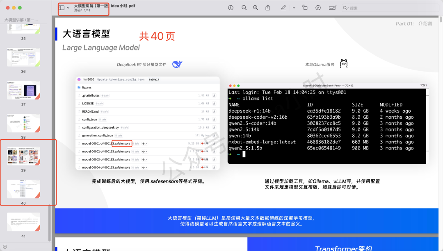Choose page 40 thumbnail
Image resolution: width=443 pixels, height=251 pixels.
[x=23, y=189]
